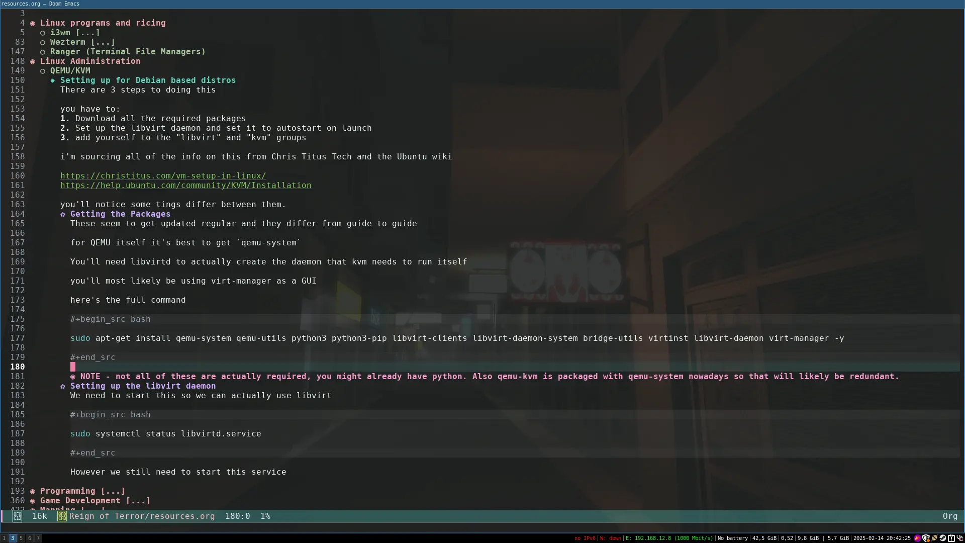Switch to i3 workspace 7
The image size is (965, 543).
[x=38, y=538]
